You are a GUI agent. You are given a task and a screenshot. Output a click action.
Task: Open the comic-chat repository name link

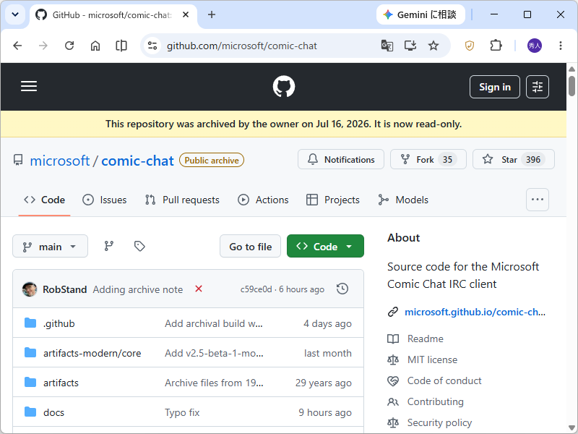137,161
